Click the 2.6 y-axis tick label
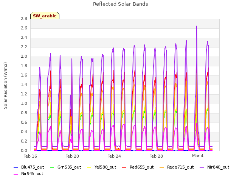The height and width of the screenshot is (181, 242). coord(24,28)
